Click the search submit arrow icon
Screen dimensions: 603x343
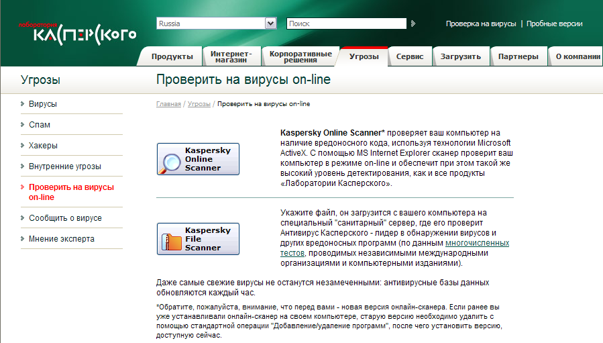coord(413,23)
